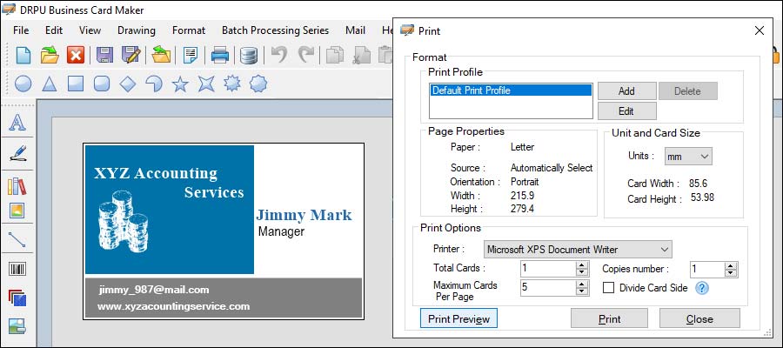
Task: Open the File menu
Action: click(x=21, y=30)
